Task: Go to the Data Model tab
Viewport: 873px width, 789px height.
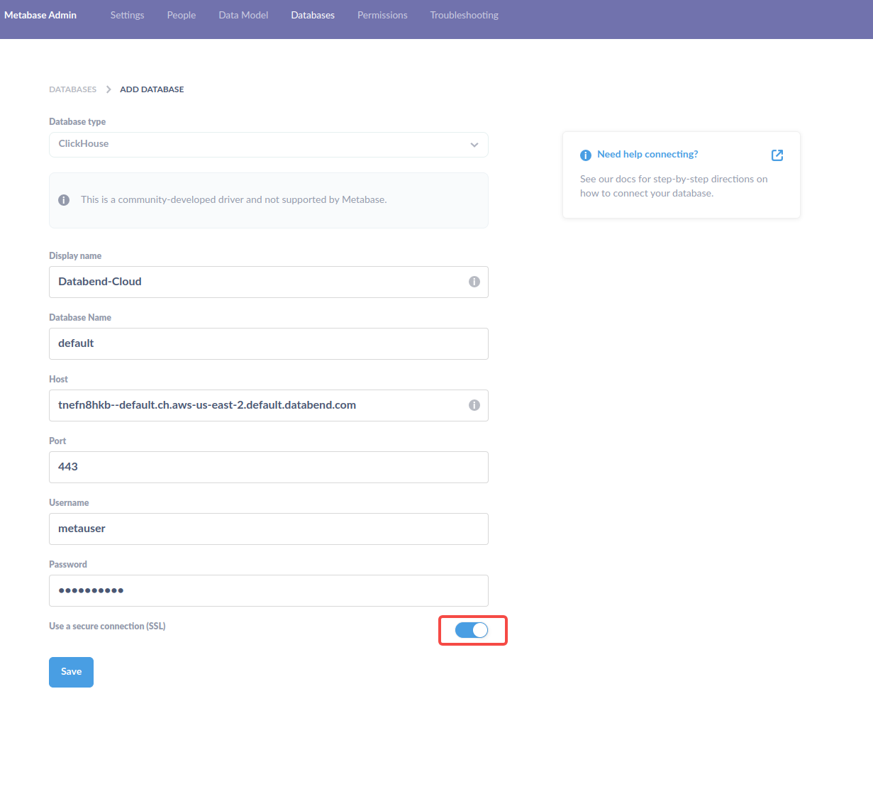Action: (x=243, y=15)
